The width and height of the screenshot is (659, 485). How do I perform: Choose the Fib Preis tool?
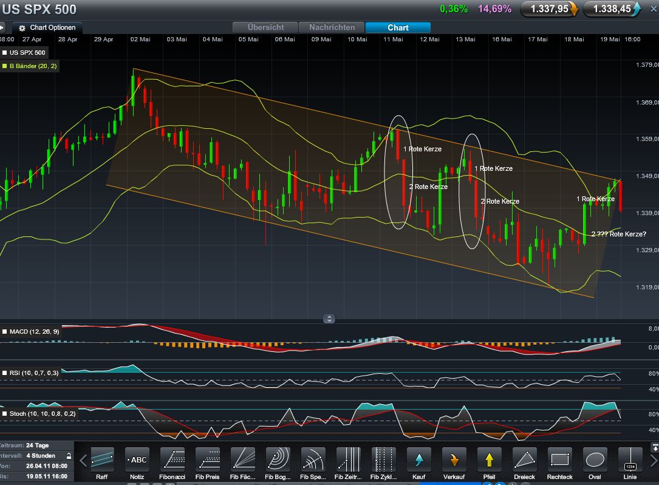coord(208,464)
